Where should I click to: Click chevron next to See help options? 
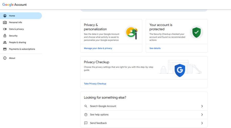coord(202,115)
